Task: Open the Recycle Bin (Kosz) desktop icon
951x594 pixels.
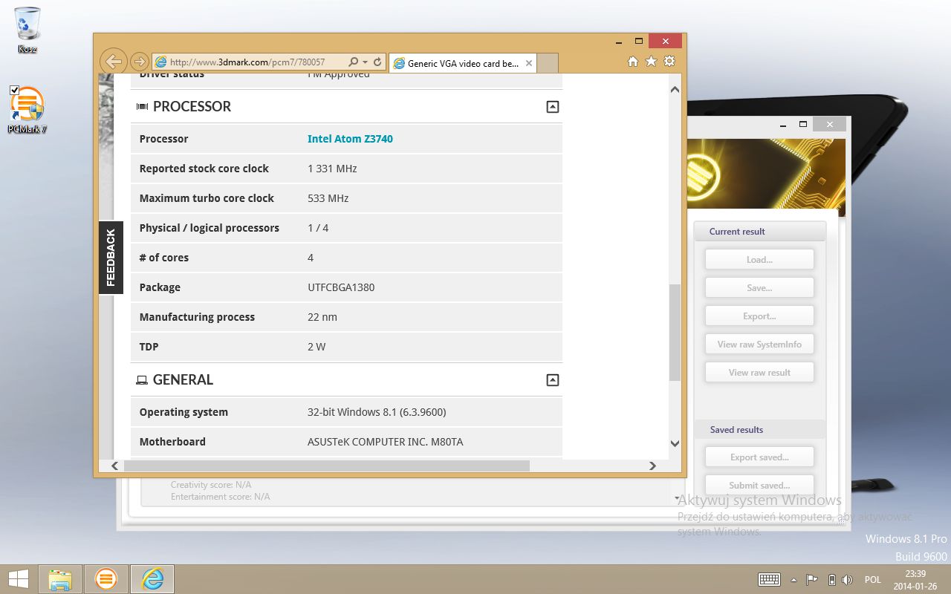Action: (27, 30)
